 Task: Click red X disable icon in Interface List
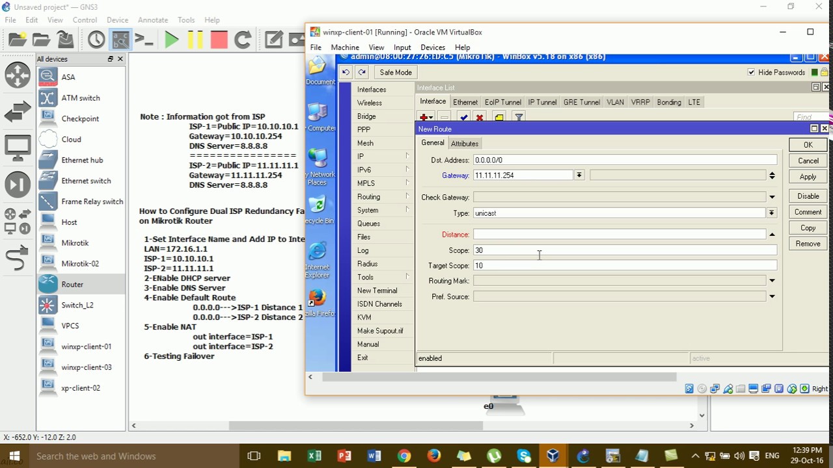pos(480,118)
